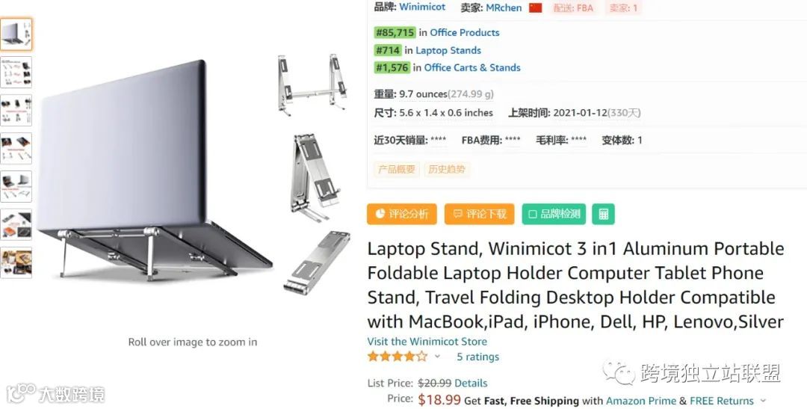Select the first product thumbnail
Image resolution: width=807 pixels, height=409 pixels.
[16, 34]
